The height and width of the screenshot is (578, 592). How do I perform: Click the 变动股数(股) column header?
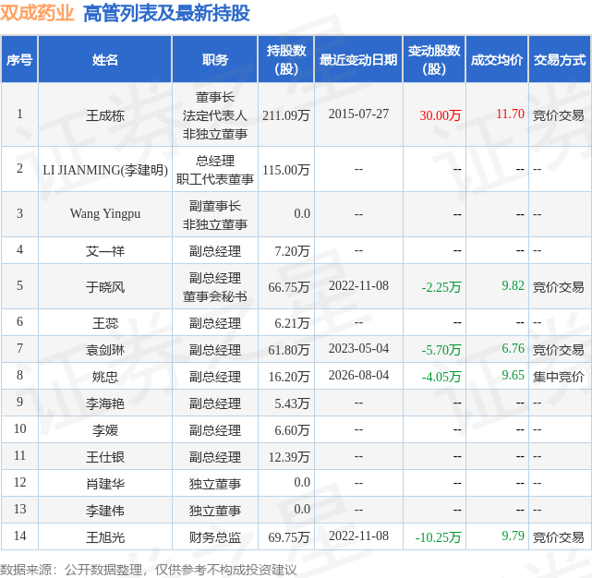pos(434,60)
